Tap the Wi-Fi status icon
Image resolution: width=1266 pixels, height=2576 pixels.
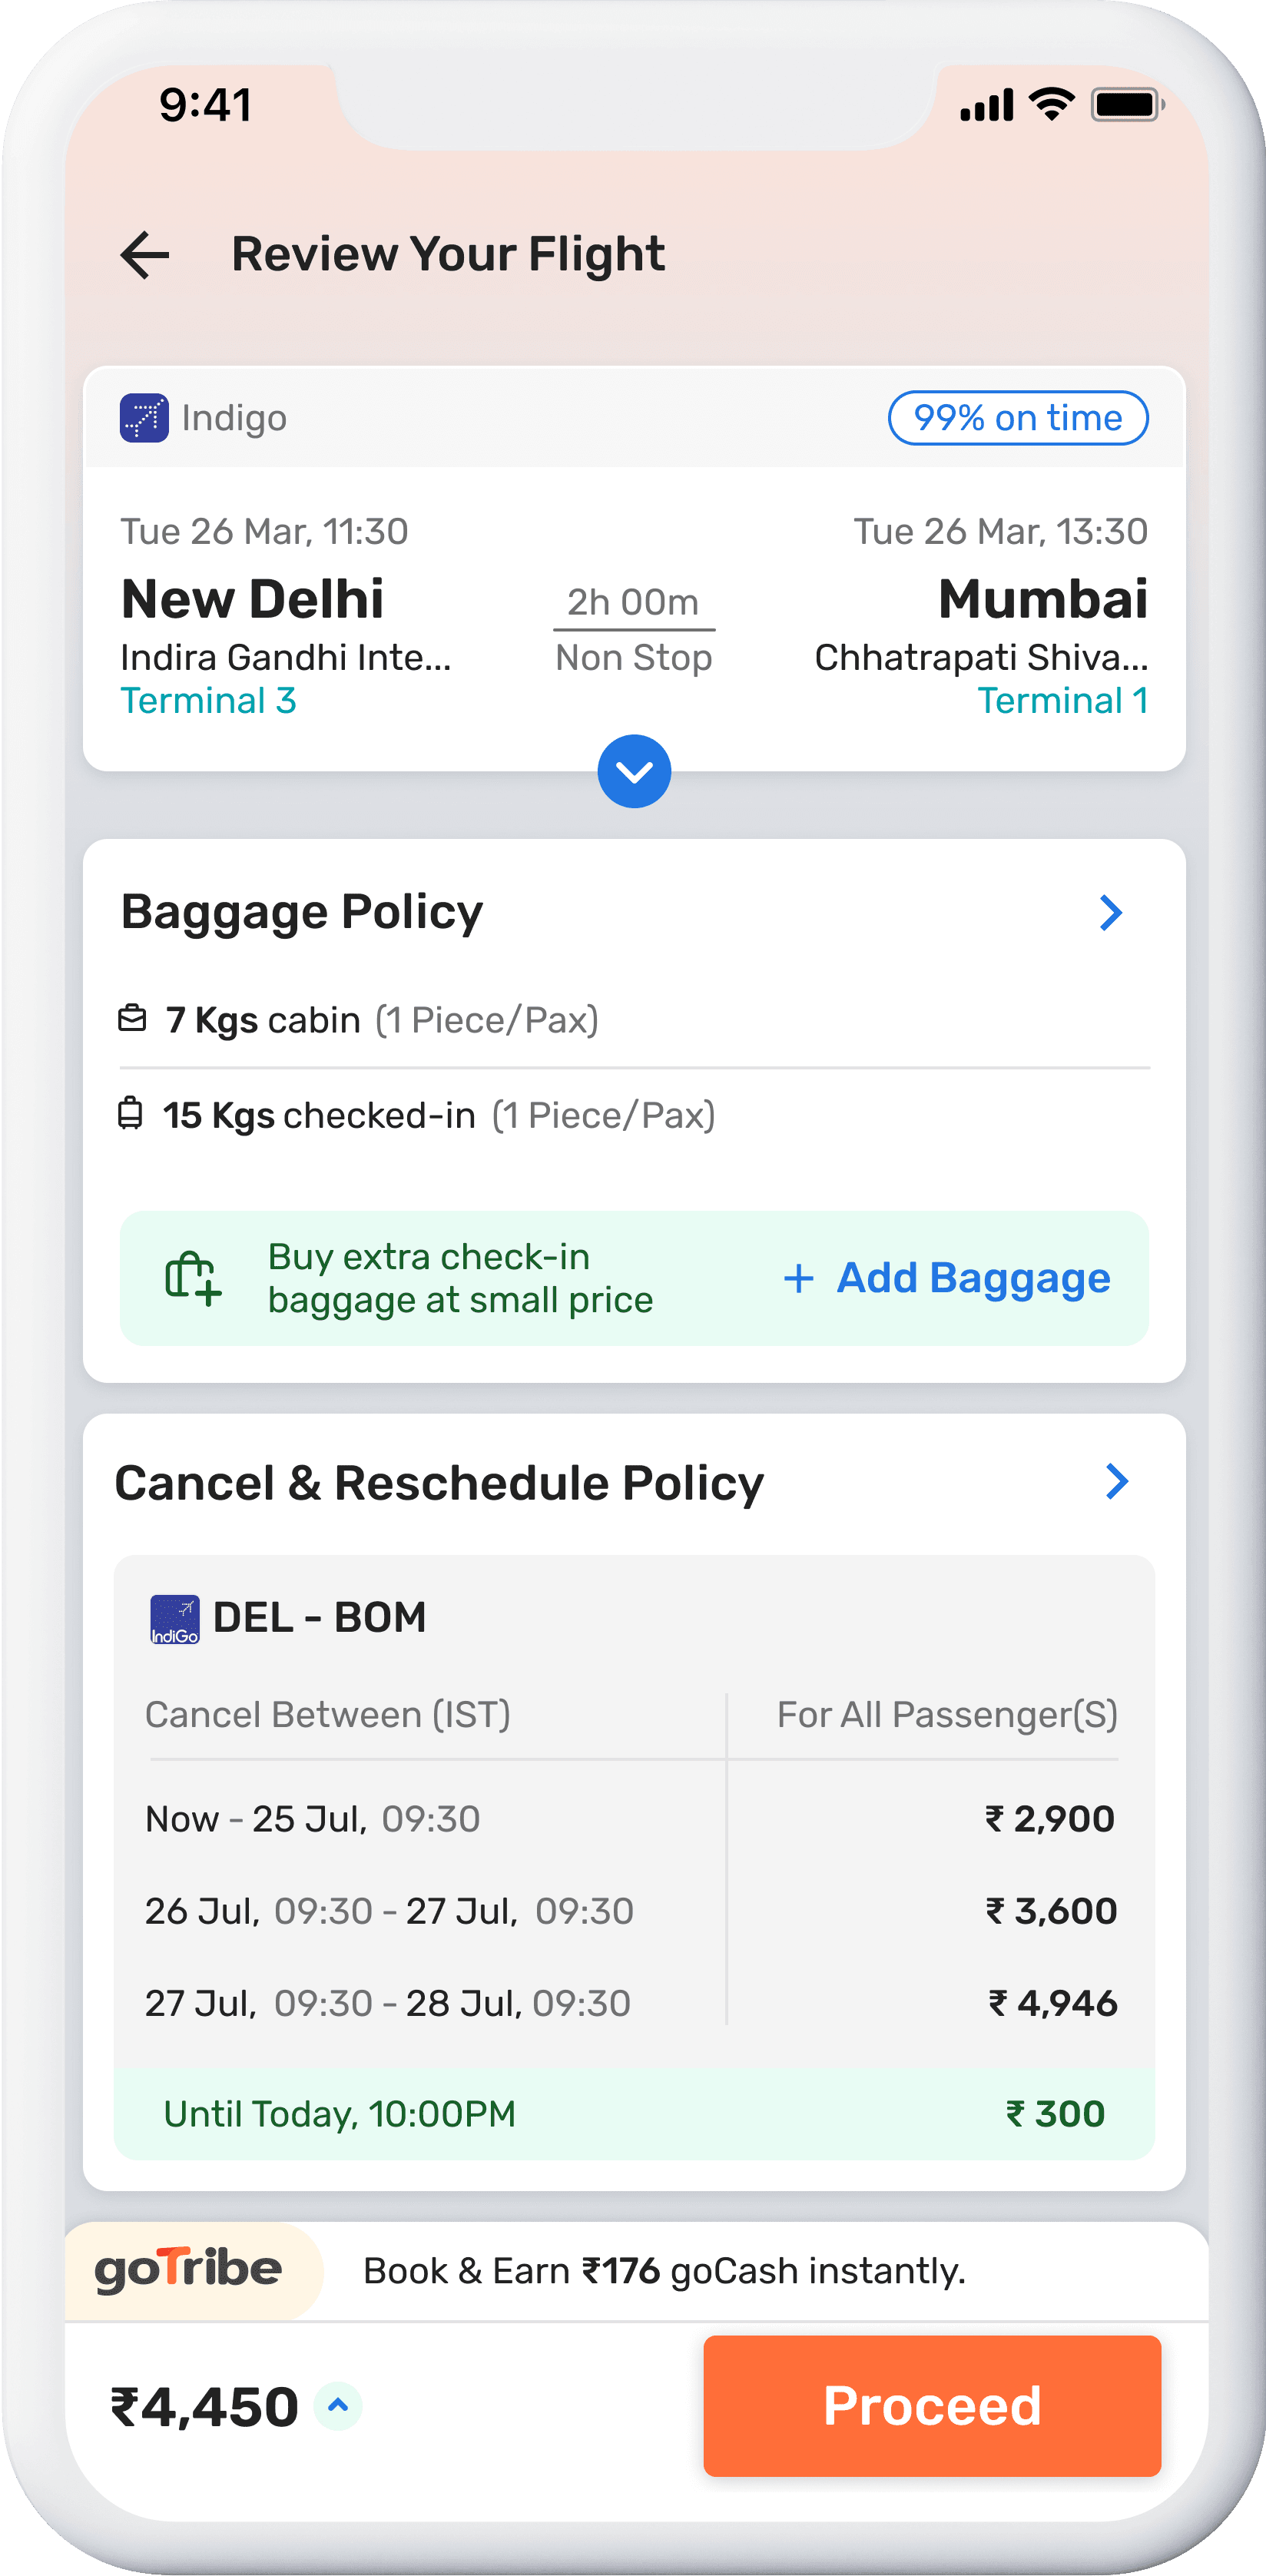tap(1052, 104)
